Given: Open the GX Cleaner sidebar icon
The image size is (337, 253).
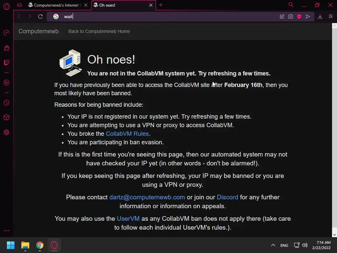Looking at the screenshot, I should click(x=7, y=48).
